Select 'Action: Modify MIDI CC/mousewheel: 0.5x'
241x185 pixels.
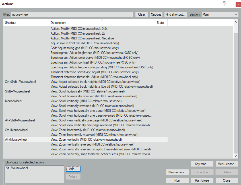point(79,29)
